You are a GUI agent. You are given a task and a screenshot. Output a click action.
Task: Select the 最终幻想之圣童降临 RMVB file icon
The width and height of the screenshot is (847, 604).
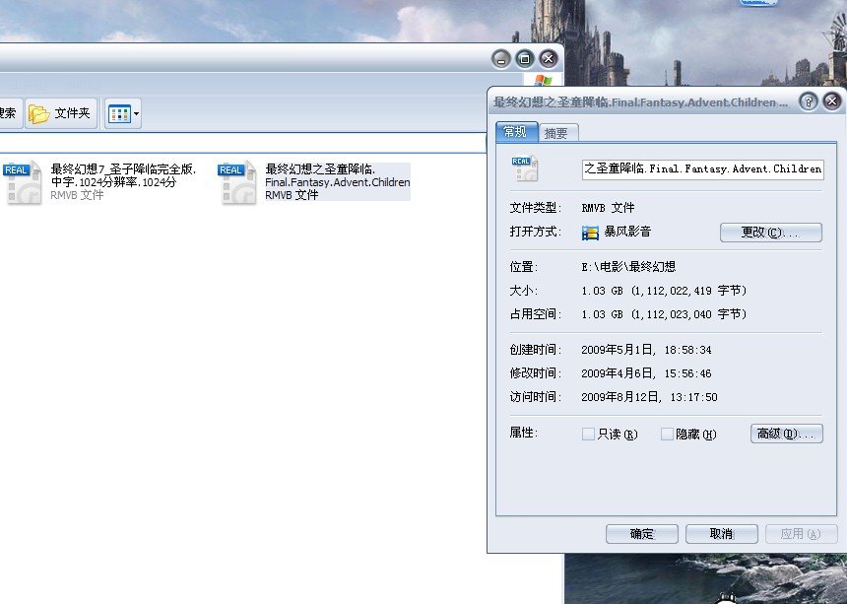(x=237, y=183)
